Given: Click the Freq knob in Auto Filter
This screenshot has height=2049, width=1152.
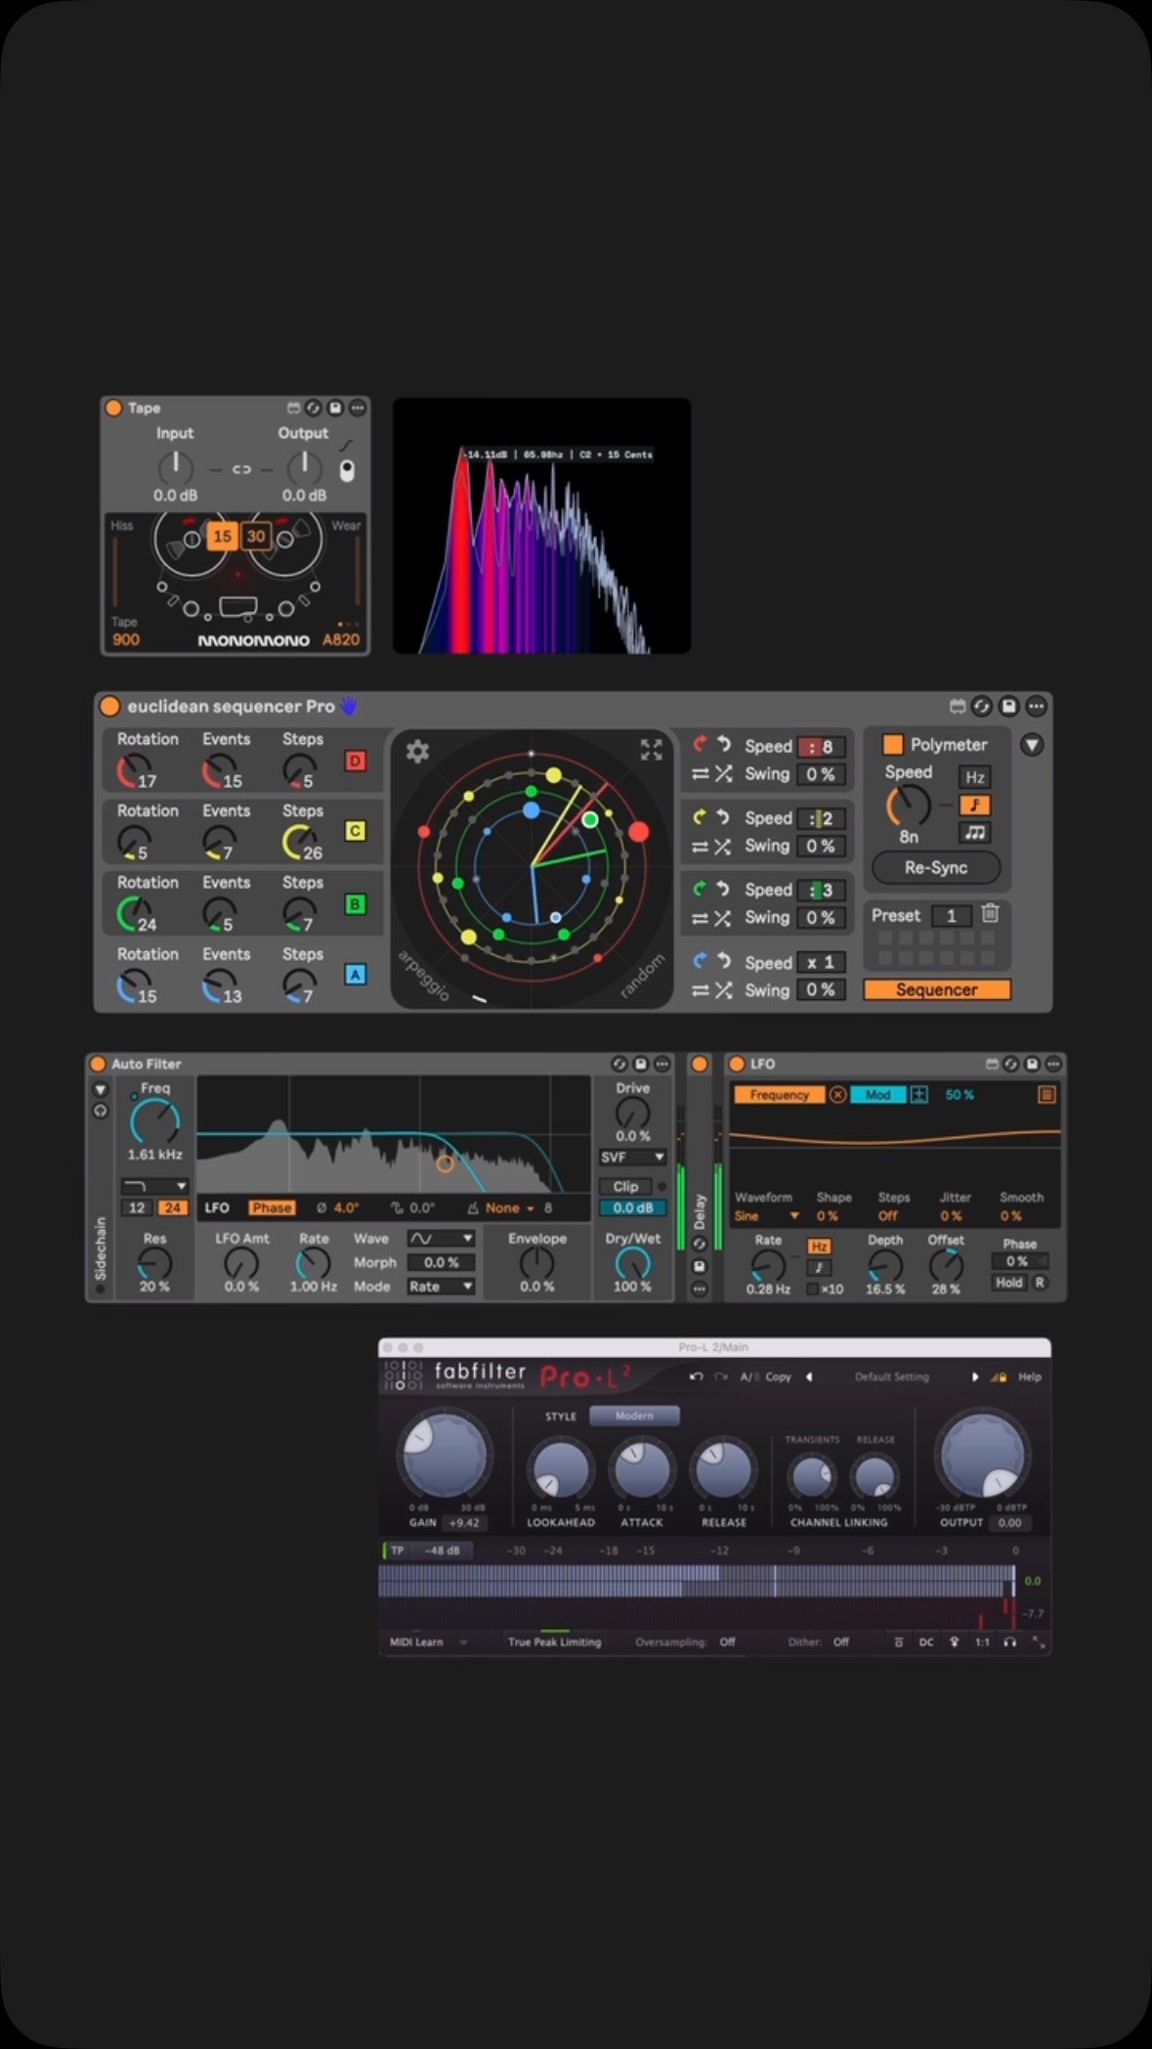Looking at the screenshot, I should coord(155,1121).
